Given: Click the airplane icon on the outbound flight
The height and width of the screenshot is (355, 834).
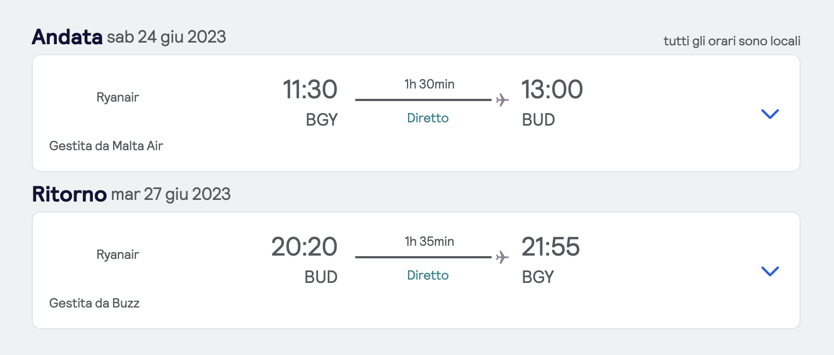Looking at the screenshot, I should tap(502, 100).
